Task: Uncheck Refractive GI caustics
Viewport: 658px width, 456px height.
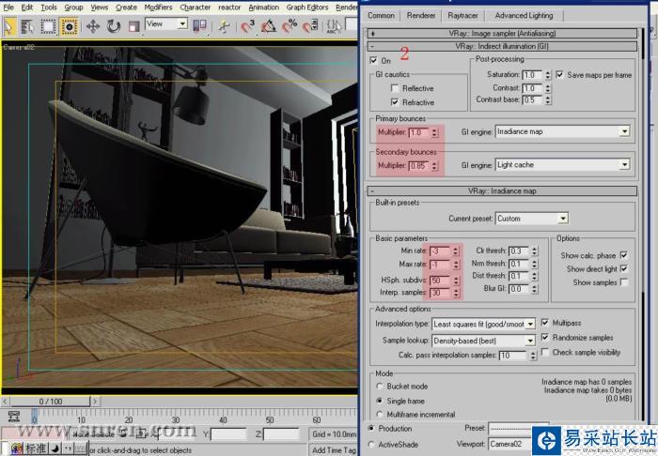Action: [395, 102]
